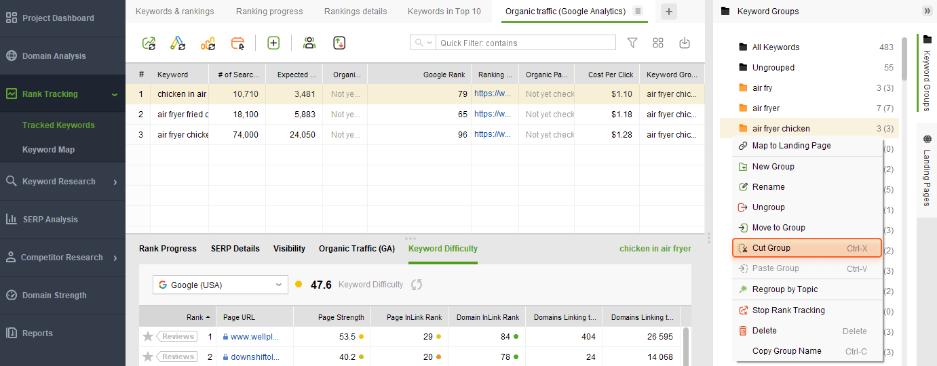Screen dimensions: 937x366
Task: Click the workspace grid layout icon
Action: click(x=658, y=43)
